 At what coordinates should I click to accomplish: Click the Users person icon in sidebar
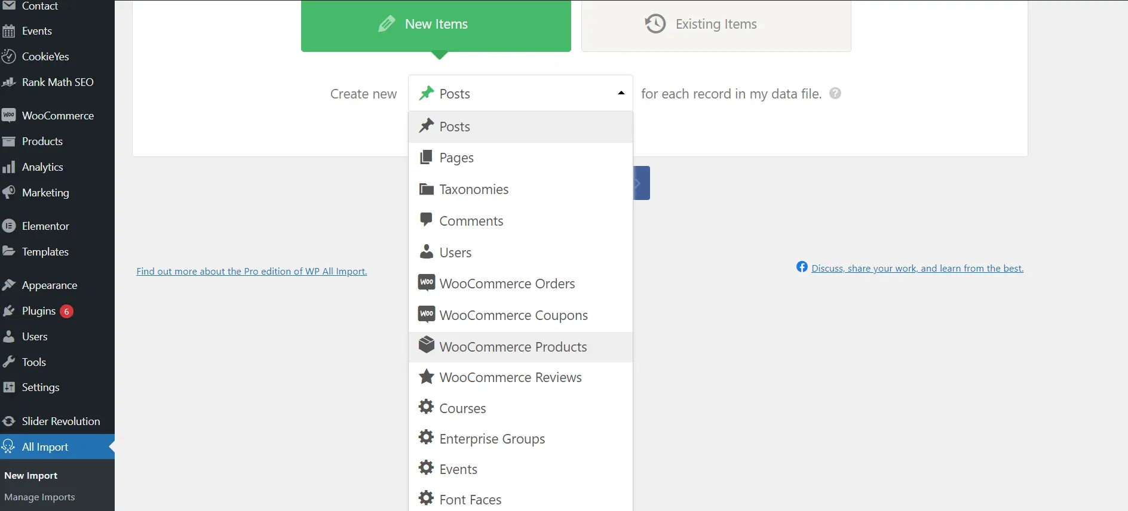[x=8, y=337]
